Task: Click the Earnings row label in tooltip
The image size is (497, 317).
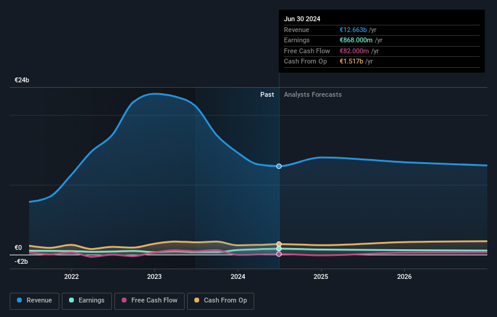Action: [x=297, y=40]
